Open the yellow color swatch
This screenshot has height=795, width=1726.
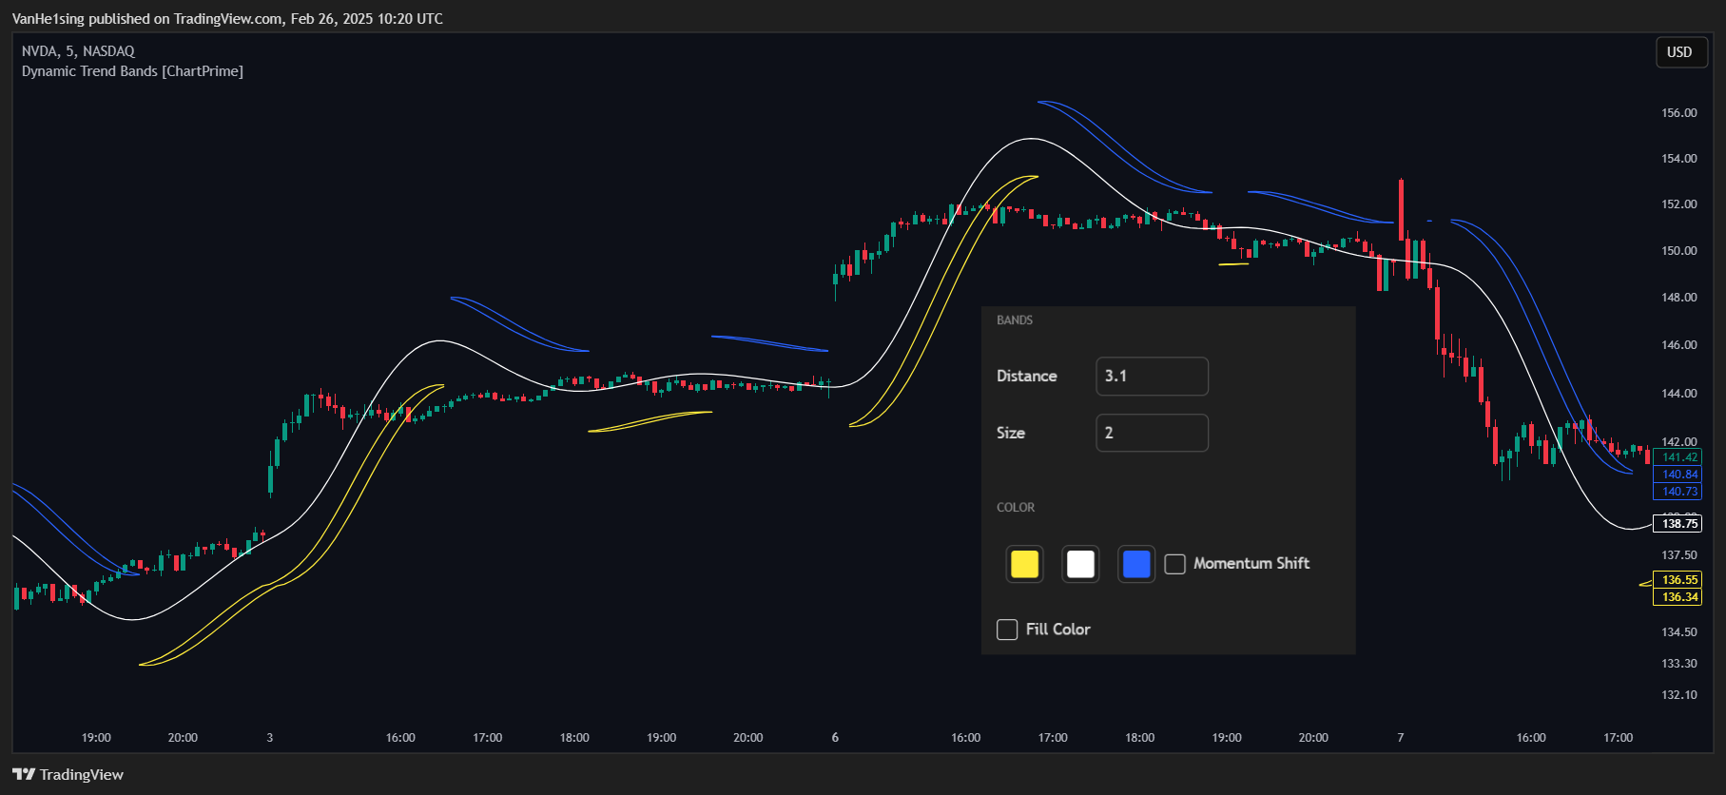point(1024,564)
